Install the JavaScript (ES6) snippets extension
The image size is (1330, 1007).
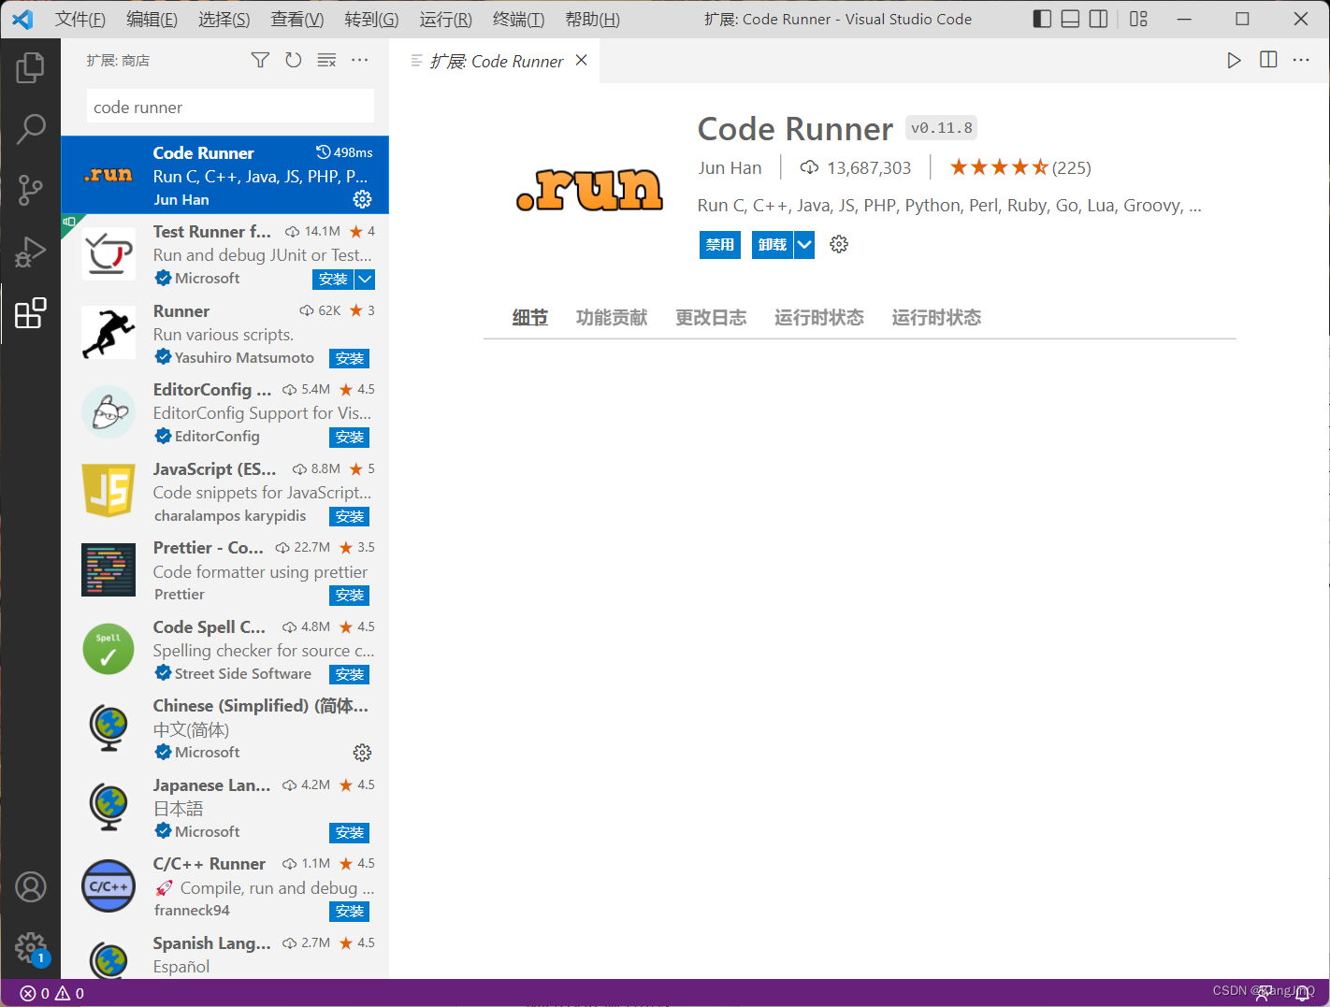click(350, 516)
